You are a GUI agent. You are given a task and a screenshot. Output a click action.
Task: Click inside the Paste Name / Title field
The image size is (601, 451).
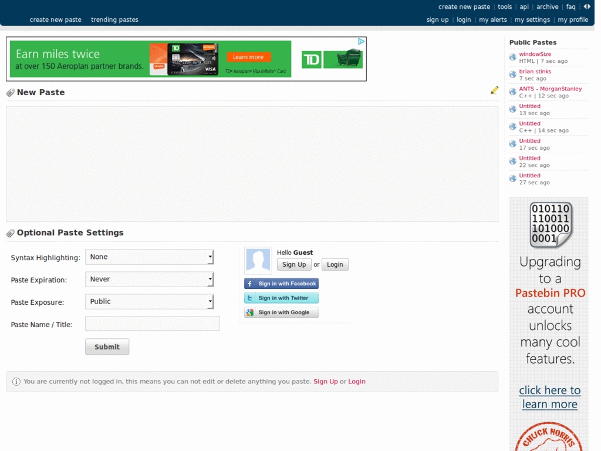[152, 323]
